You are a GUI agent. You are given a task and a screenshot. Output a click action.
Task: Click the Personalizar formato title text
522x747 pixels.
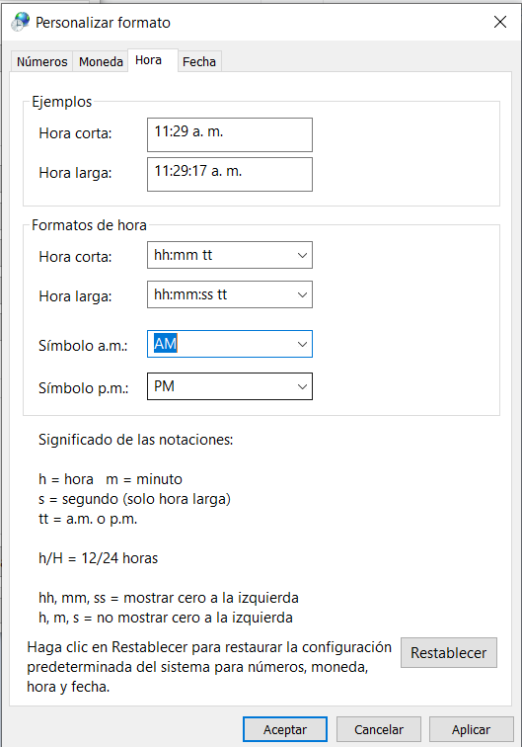[x=104, y=23]
